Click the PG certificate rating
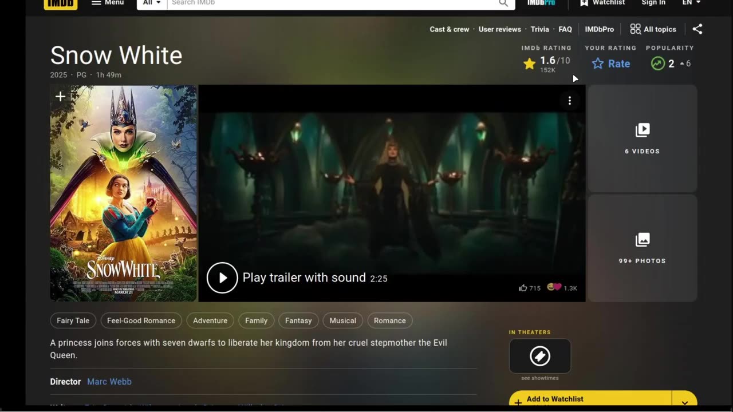The height and width of the screenshot is (412, 733). click(81, 75)
